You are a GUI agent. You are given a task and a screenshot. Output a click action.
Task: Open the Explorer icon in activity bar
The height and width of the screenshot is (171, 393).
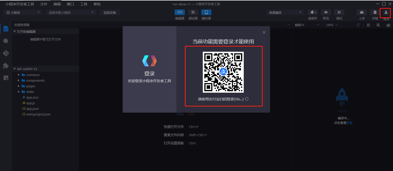[x=6, y=29]
